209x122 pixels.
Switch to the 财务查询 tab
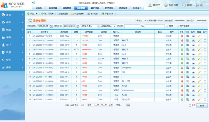(109, 8)
